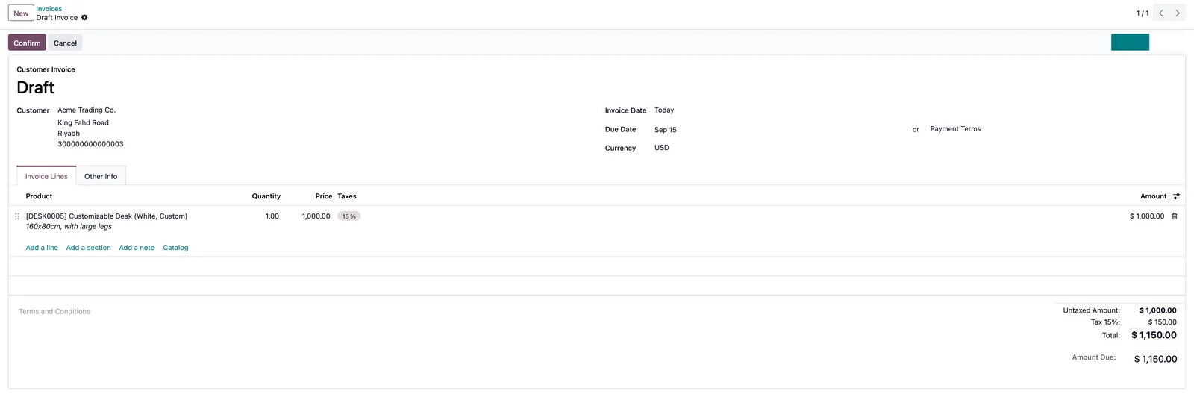The width and height of the screenshot is (1194, 397).
Task: Click the 15 % tax tag
Action: (348, 216)
